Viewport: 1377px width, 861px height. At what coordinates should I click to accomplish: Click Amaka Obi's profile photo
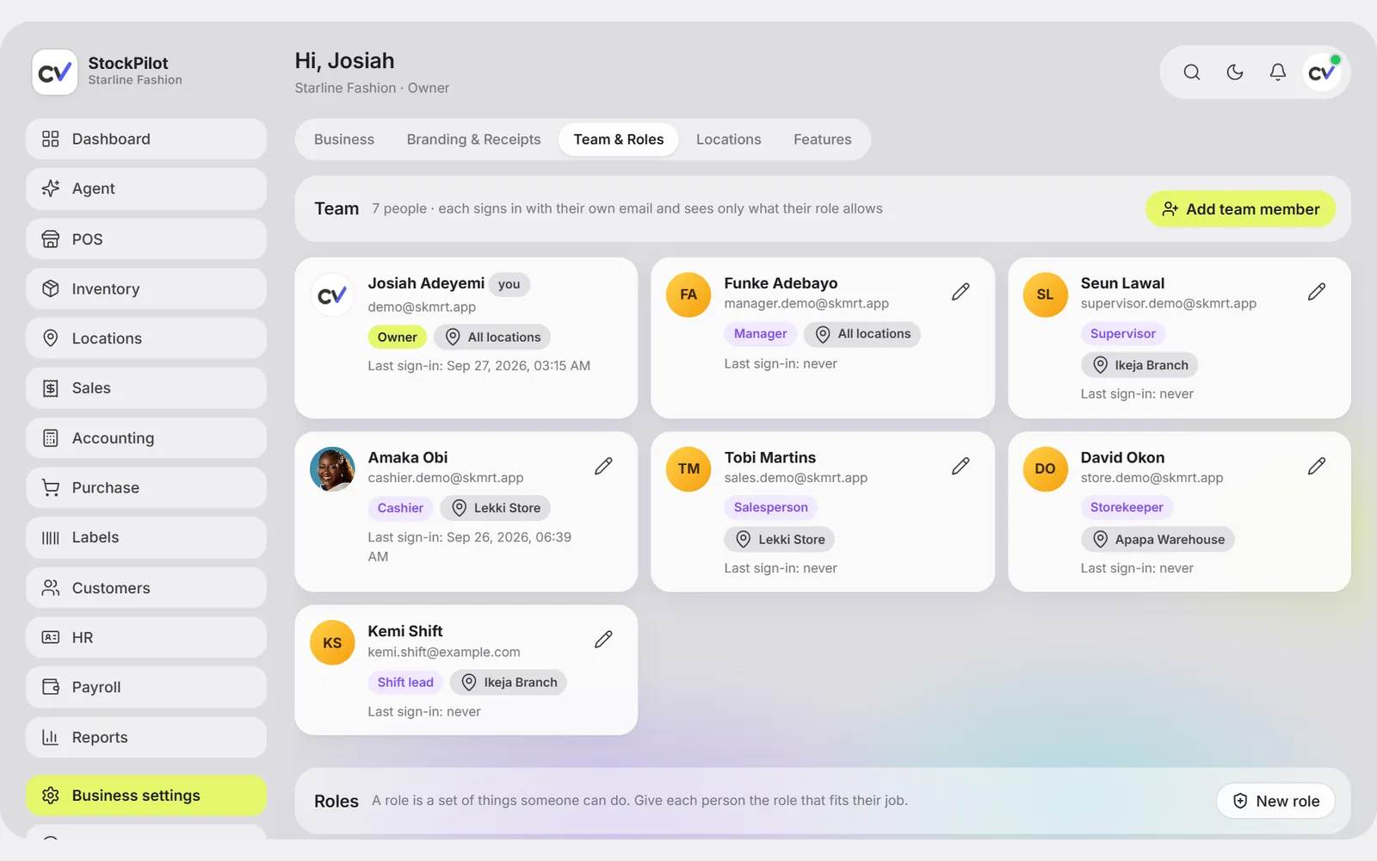tap(332, 469)
